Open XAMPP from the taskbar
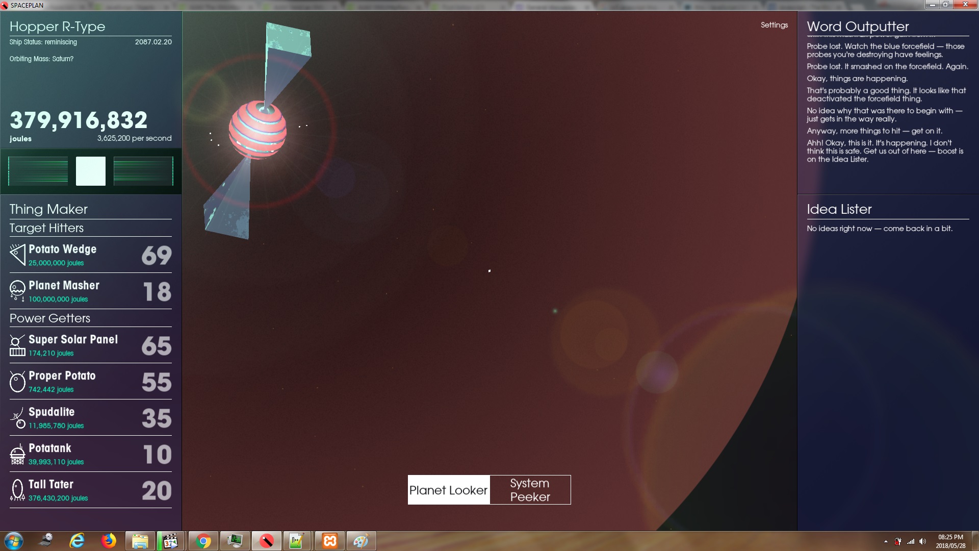 pyautogui.click(x=329, y=541)
